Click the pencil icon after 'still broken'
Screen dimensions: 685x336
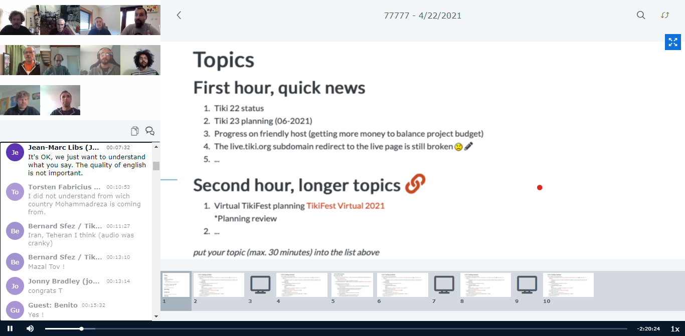click(469, 147)
